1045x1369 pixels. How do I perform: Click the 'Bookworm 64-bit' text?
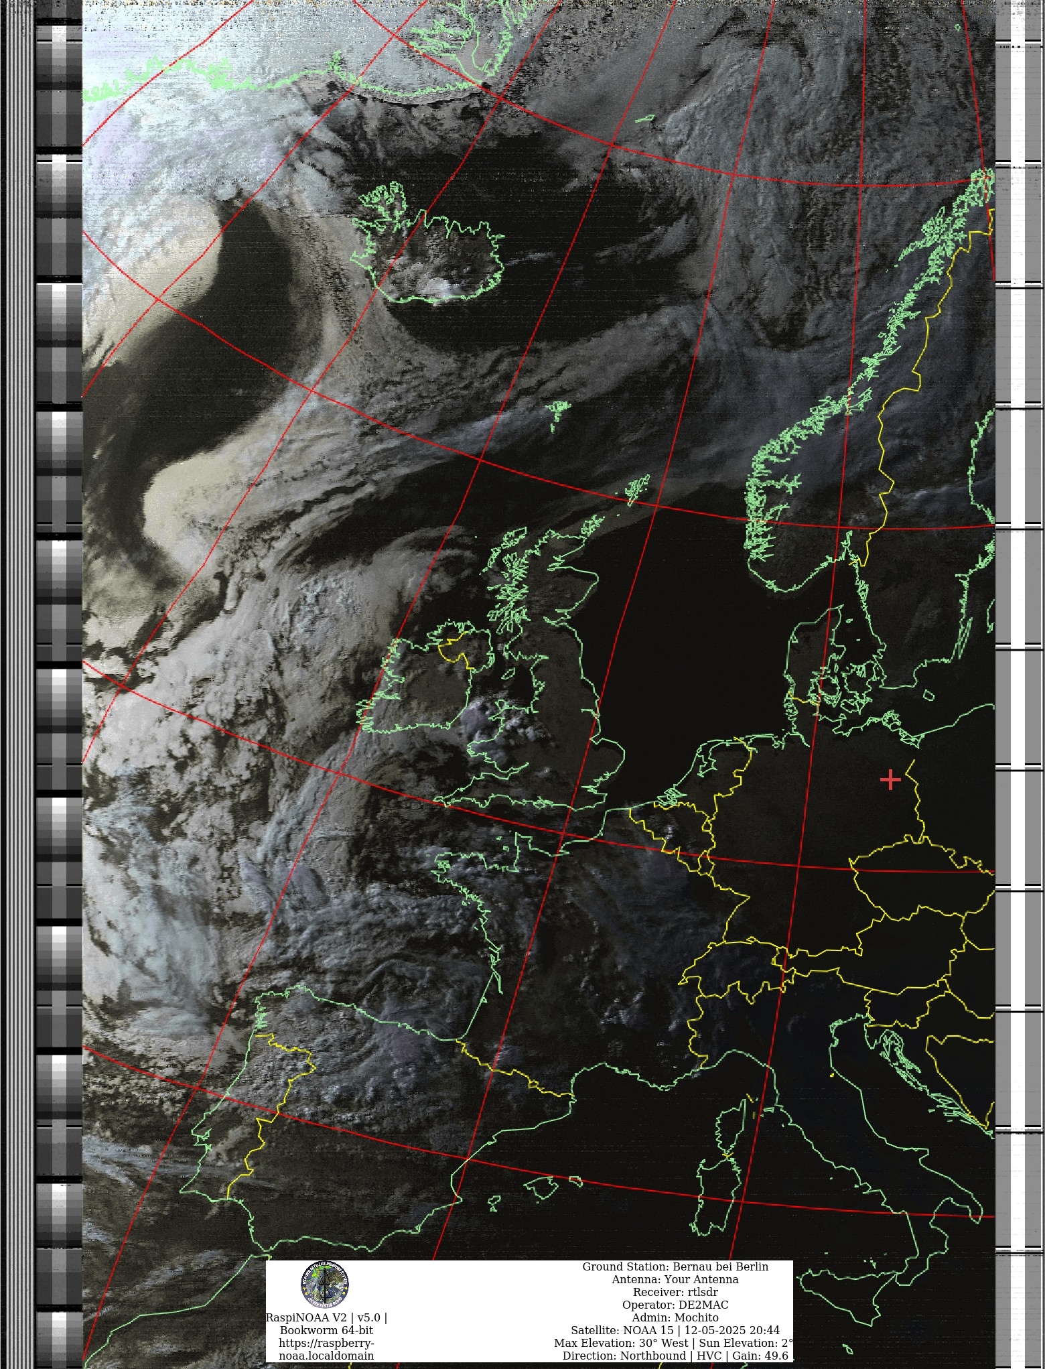click(326, 1330)
